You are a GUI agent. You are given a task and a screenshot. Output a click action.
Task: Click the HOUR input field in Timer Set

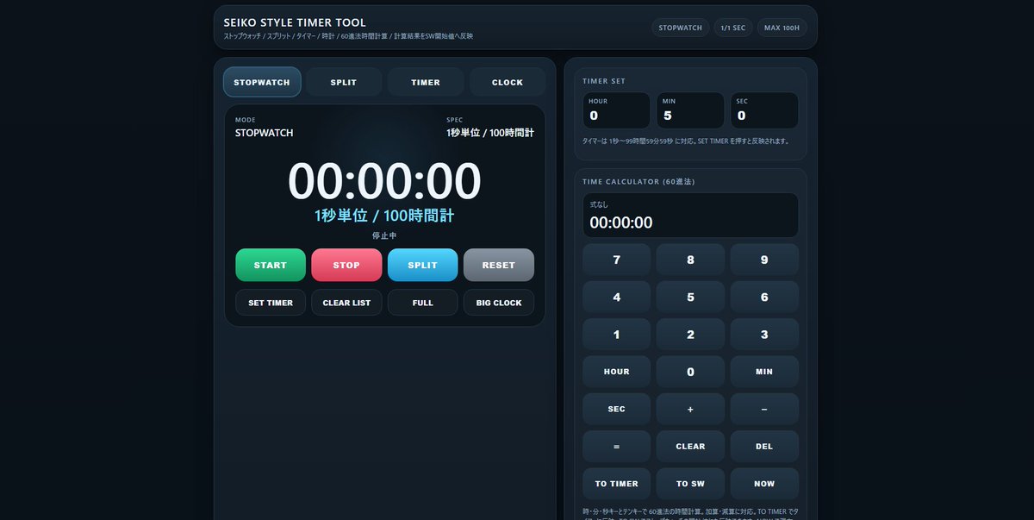point(616,110)
